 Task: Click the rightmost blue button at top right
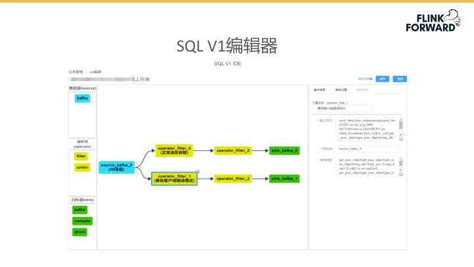tap(400, 78)
